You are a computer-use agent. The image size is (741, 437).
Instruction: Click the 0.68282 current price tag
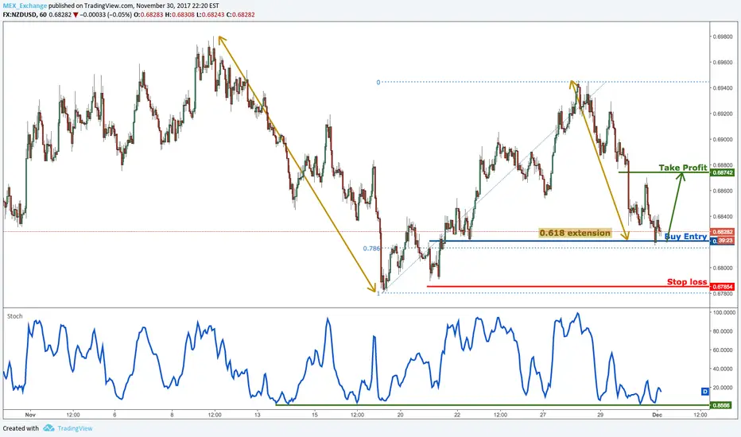point(722,232)
